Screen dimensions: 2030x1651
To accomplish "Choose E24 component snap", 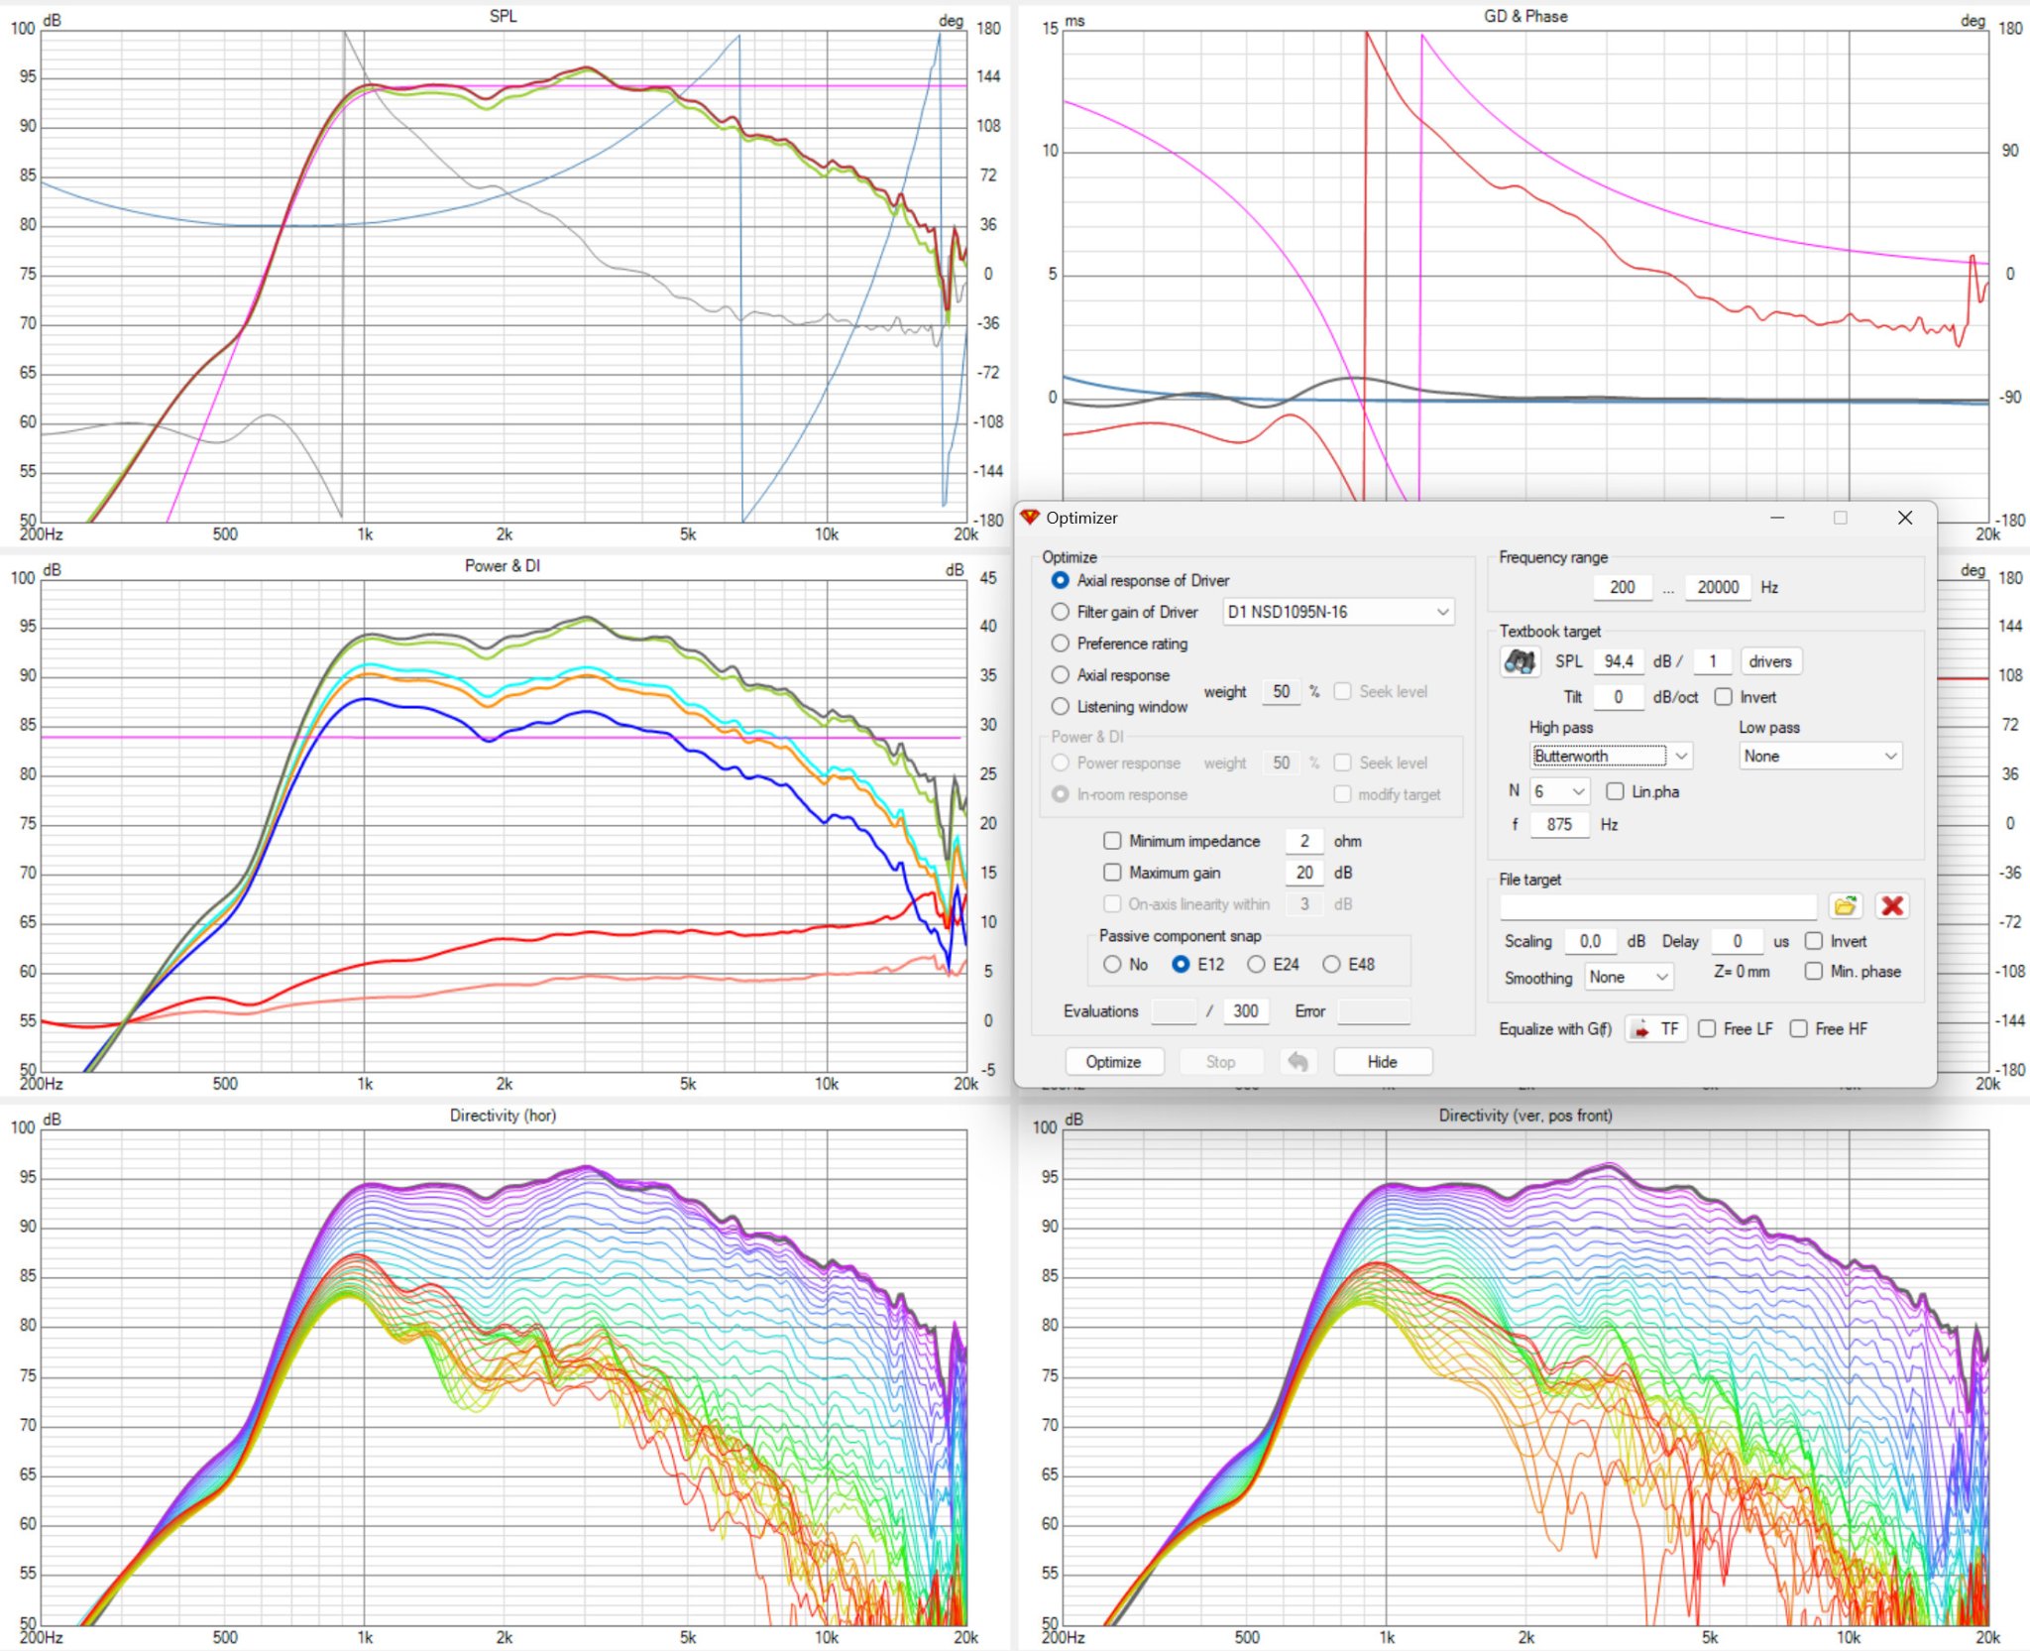I will coord(1256,965).
